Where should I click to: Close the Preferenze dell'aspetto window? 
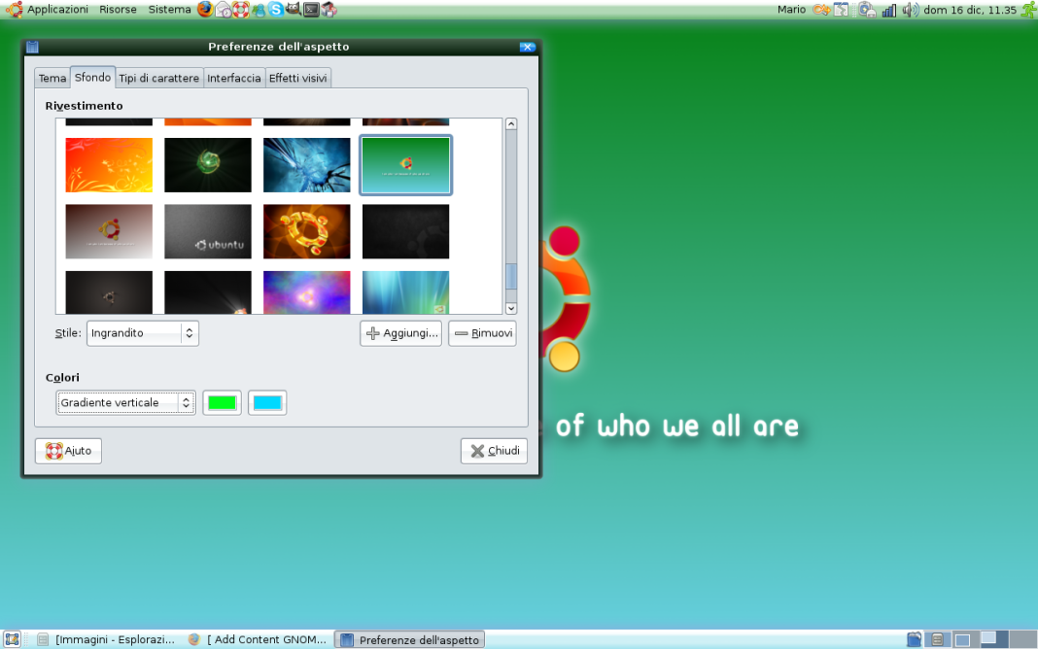click(x=527, y=47)
